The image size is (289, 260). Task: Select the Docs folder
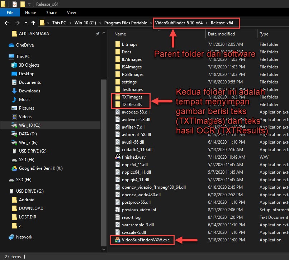[127, 52]
